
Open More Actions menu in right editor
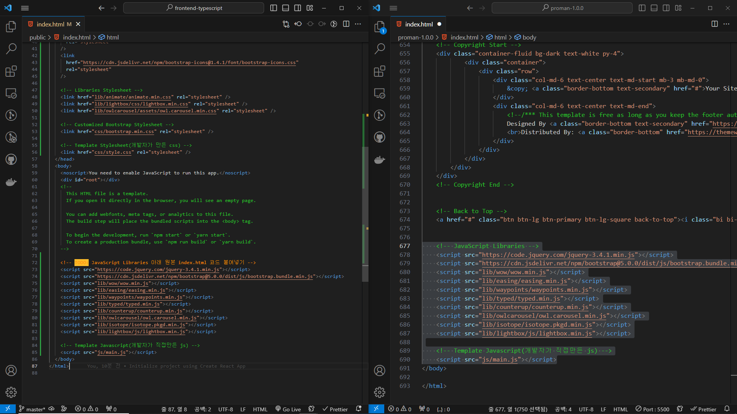(726, 24)
